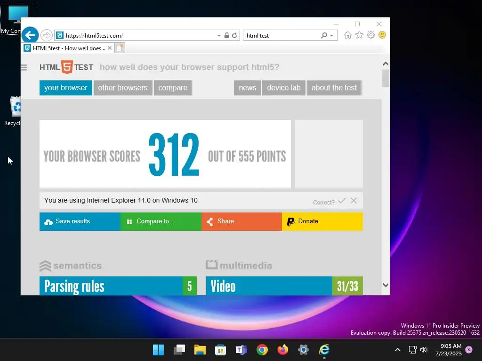Open a new tab button

120,48
